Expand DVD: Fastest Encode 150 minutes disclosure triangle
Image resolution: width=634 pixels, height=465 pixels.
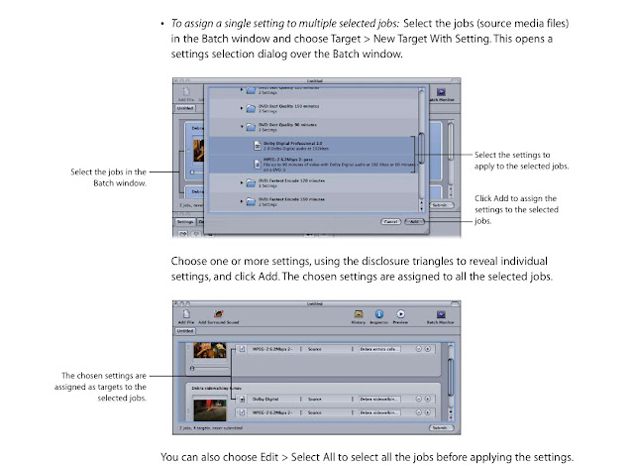pyautogui.click(x=242, y=201)
